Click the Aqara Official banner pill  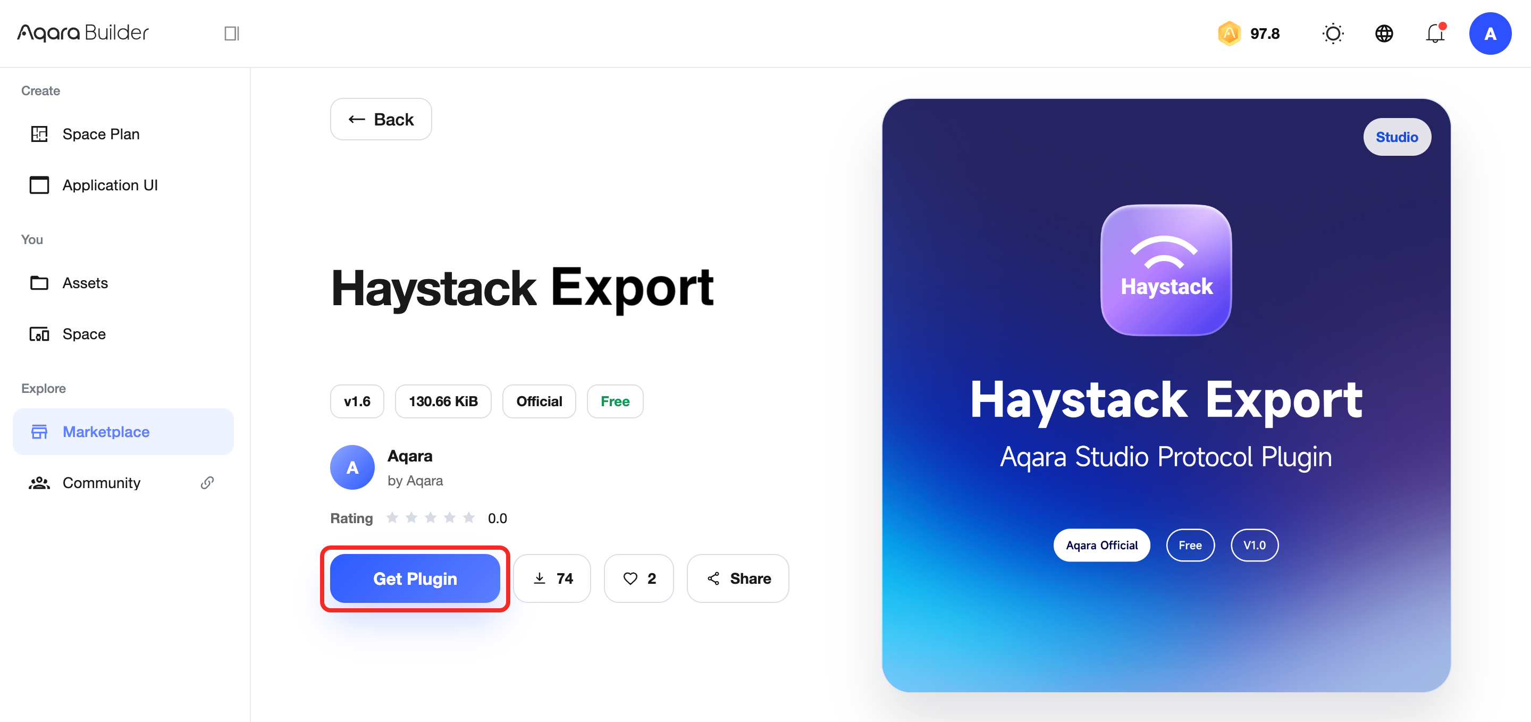coord(1102,545)
